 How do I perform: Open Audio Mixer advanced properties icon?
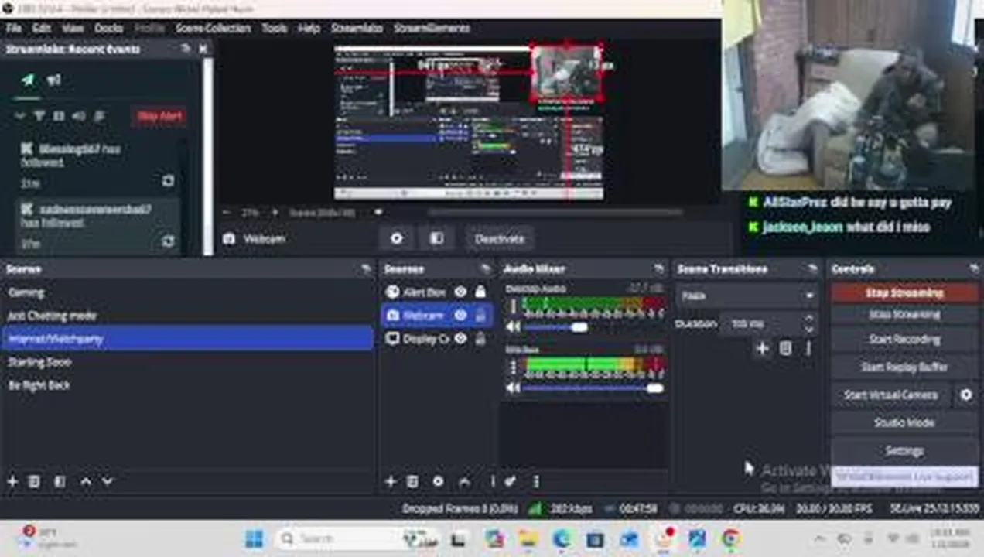click(x=511, y=481)
